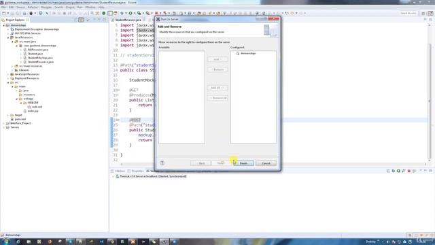435x245 pixels.
Task: Select the StudentResource.java editor tab
Action: tap(128, 20)
